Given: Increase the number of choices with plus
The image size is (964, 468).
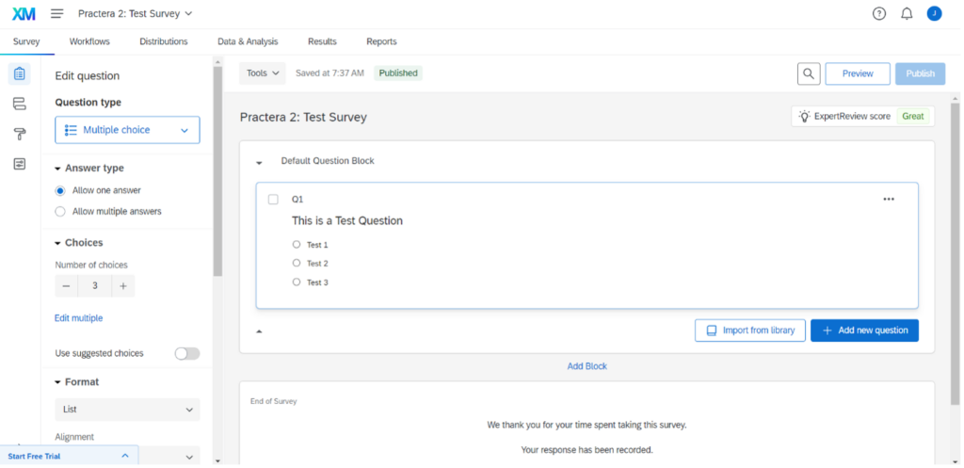Looking at the screenshot, I should pyautogui.click(x=122, y=286).
